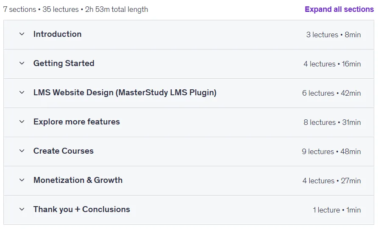Expand the Introduction section chevron
This screenshot has width=378, height=229.
(22, 34)
